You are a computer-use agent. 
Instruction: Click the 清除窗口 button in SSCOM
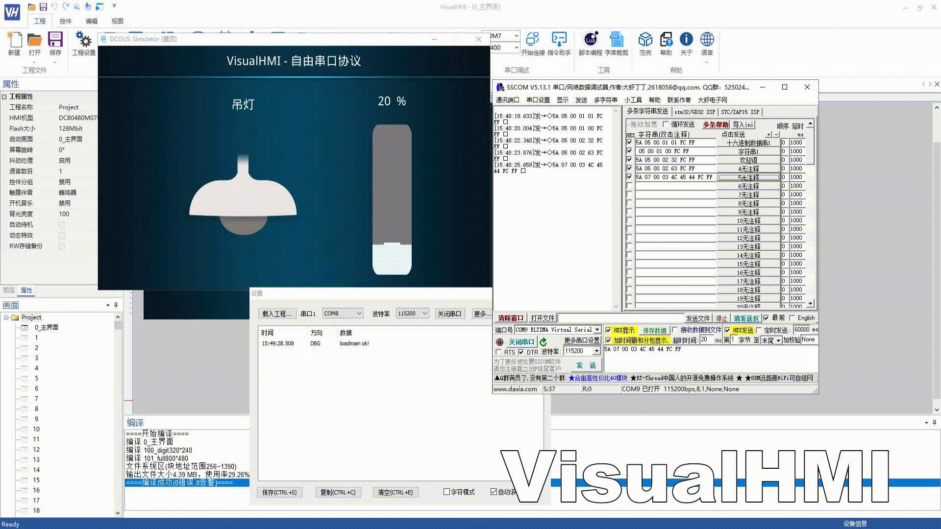(x=510, y=318)
